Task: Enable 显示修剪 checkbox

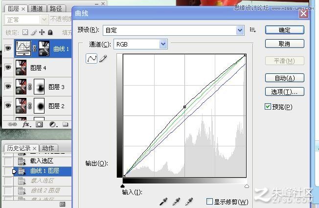Action: point(209,201)
